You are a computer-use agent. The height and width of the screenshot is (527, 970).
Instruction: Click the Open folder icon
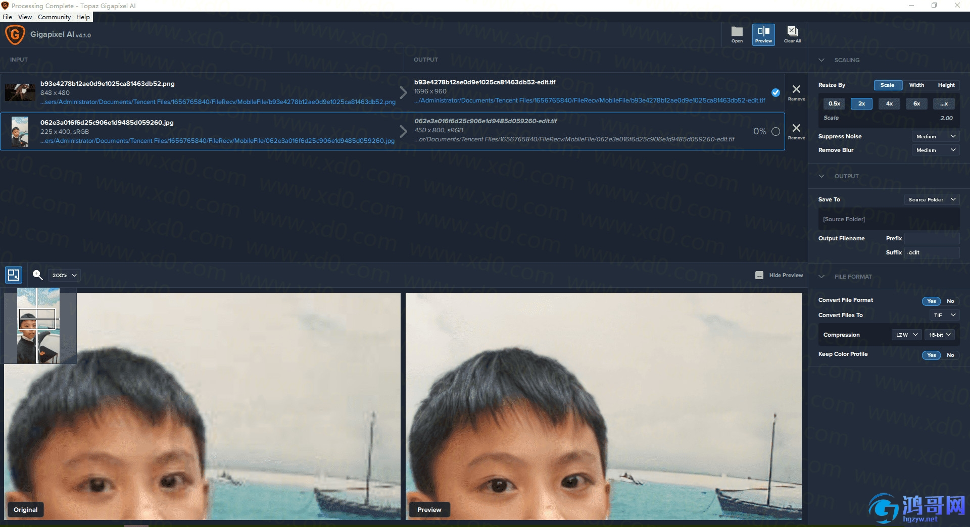click(x=737, y=34)
